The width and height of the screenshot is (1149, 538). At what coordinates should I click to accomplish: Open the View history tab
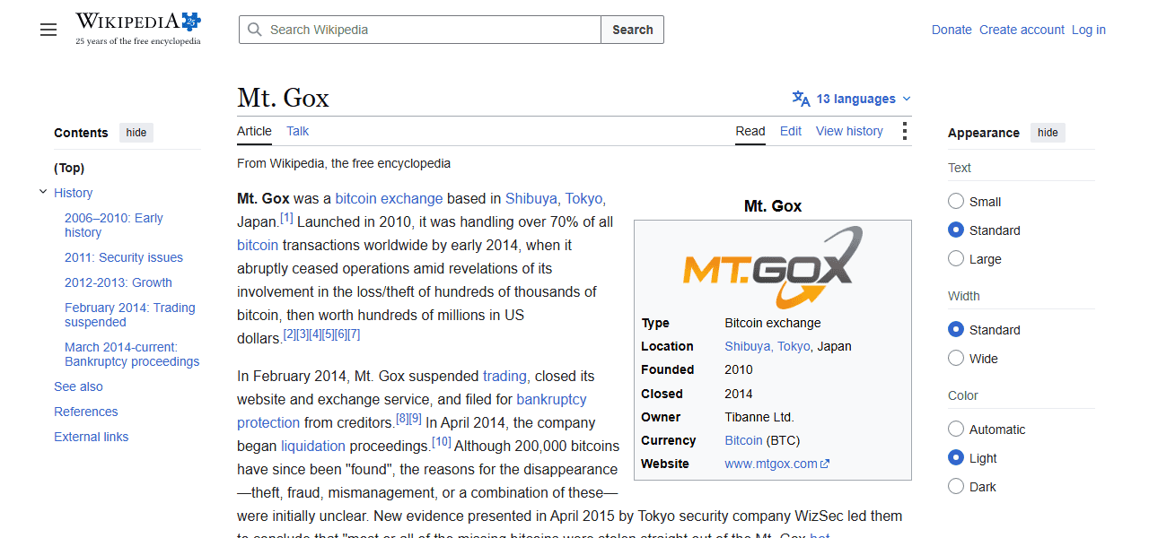pyautogui.click(x=849, y=131)
